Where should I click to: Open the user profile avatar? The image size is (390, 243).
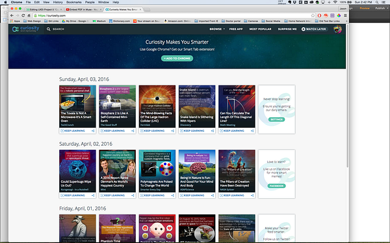point(337,29)
